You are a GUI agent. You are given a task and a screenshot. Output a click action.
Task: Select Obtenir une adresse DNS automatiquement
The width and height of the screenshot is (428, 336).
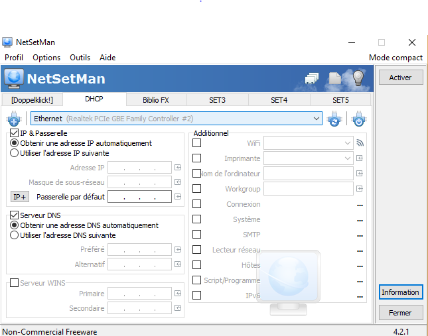[x=14, y=225]
